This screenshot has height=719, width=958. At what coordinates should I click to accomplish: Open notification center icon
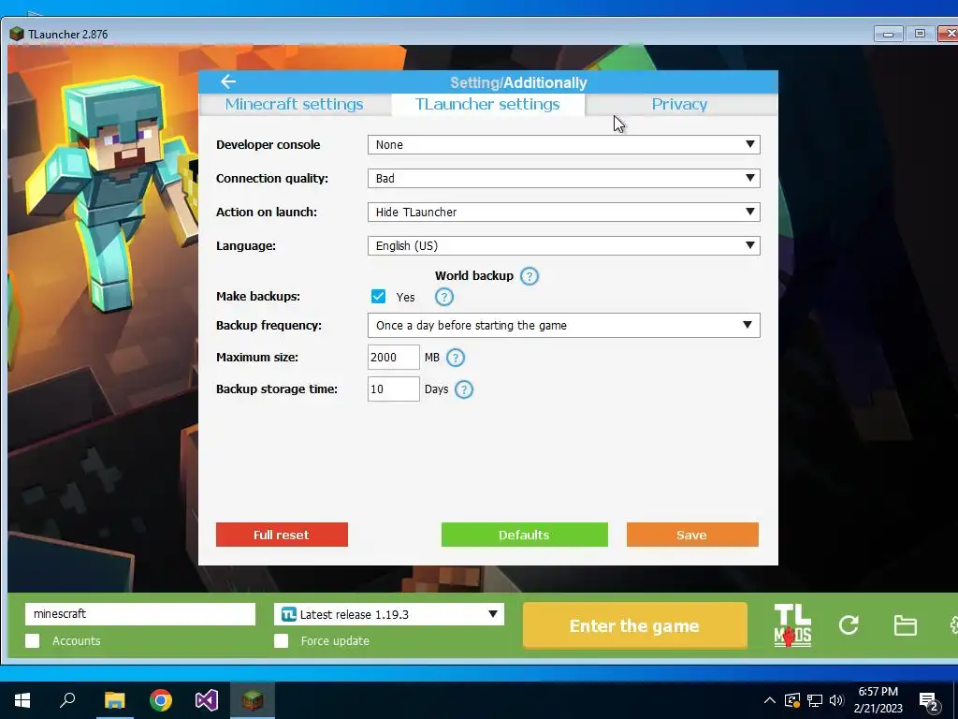[929, 702]
